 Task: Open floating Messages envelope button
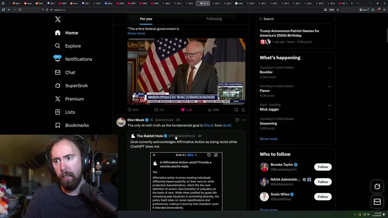[377, 202]
